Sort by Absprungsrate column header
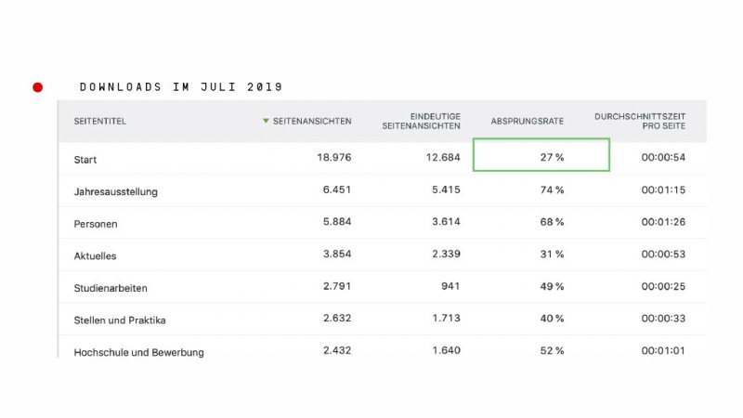Screen dimensions: 743x418 click(x=527, y=121)
